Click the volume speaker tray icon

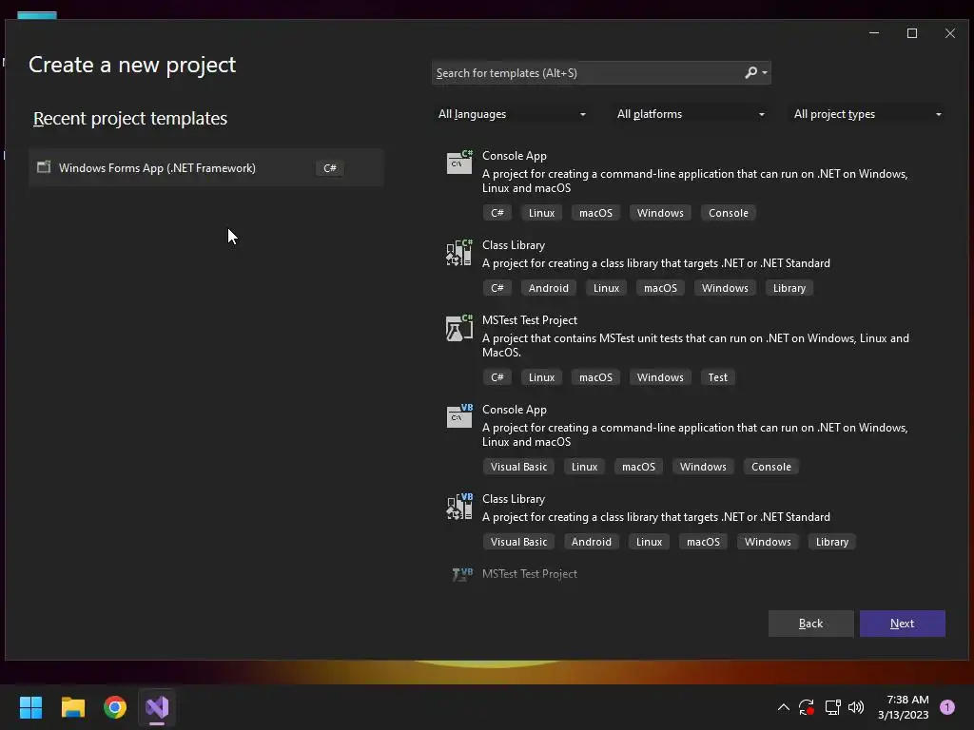(856, 707)
